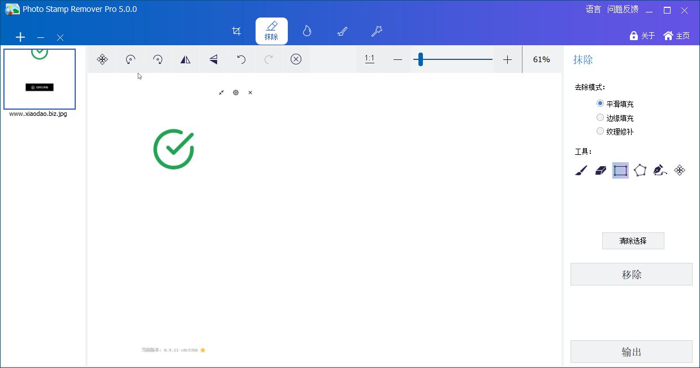Pick the polygon selection tool

tap(640, 170)
